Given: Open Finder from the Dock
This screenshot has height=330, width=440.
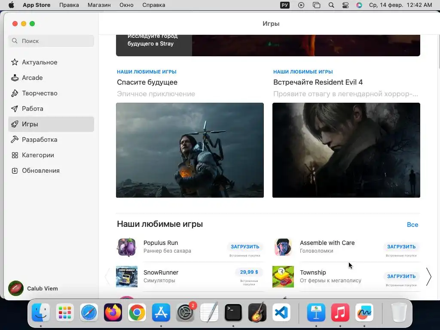Looking at the screenshot, I should [41, 312].
